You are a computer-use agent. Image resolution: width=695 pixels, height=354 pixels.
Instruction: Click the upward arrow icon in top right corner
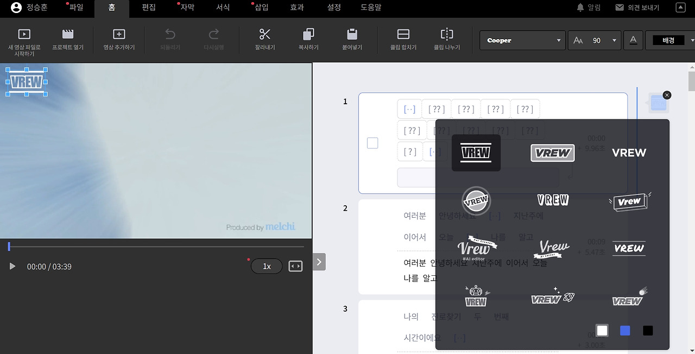pyautogui.click(x=680, y=8)
